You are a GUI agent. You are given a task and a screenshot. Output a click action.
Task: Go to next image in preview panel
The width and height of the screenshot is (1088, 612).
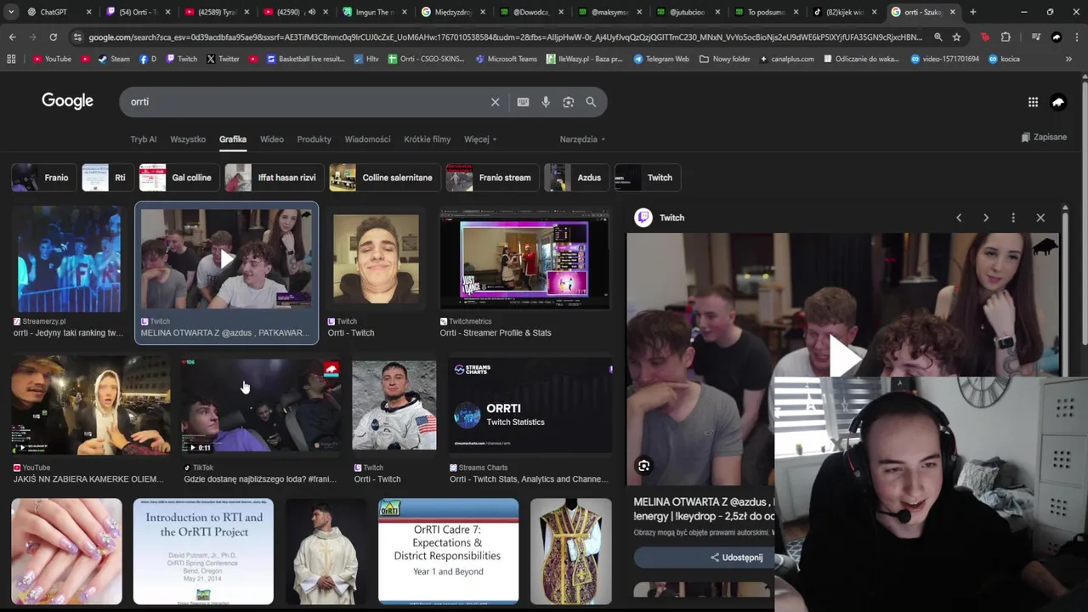coord(986,218)
